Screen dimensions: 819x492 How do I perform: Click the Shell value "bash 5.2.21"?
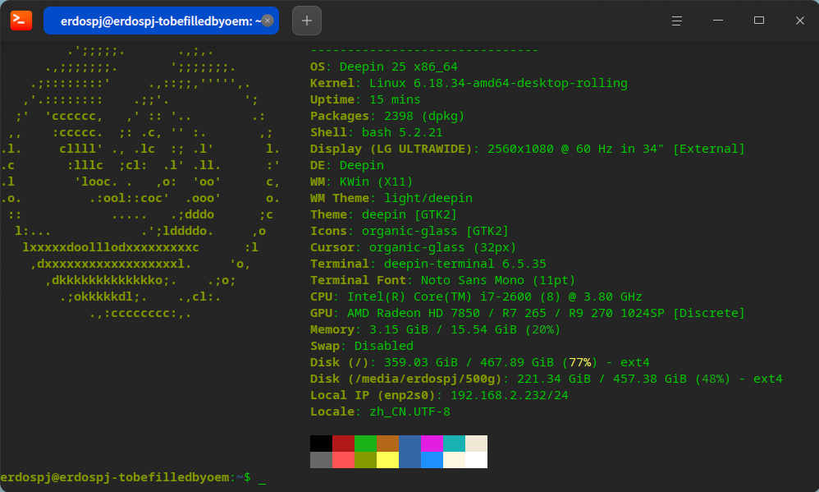point(402,132)
